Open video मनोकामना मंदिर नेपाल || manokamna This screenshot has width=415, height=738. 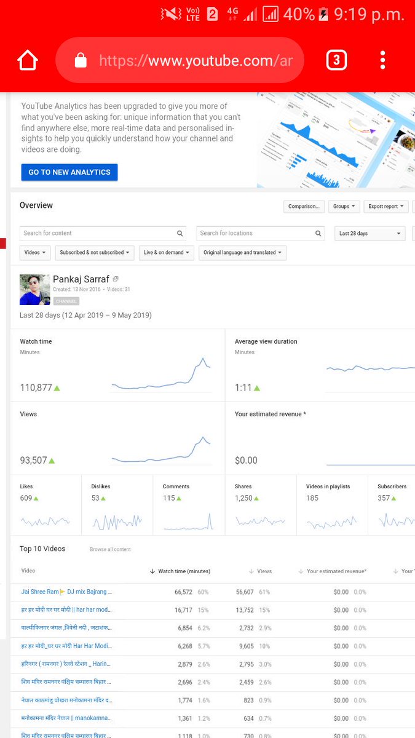click(66, 718)
